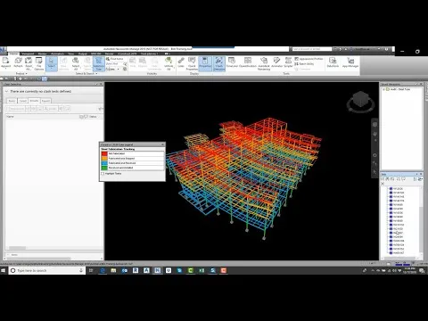Click the Selection Tree button

click(x=99, y=63)
